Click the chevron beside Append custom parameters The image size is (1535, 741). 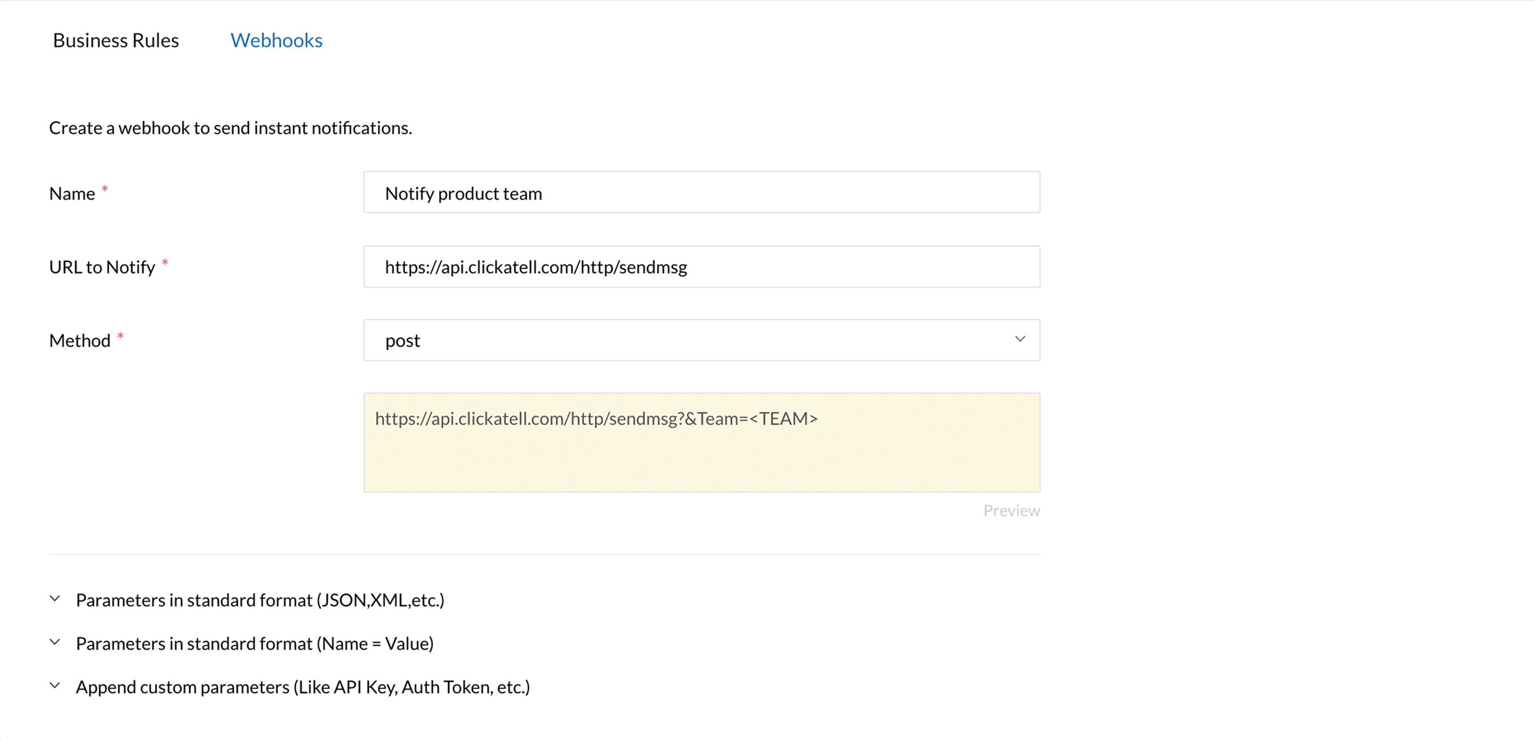tap(55, 686)
